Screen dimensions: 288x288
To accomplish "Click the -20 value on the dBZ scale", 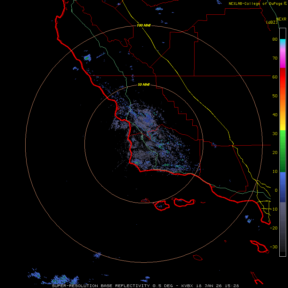I will point(274,228).
